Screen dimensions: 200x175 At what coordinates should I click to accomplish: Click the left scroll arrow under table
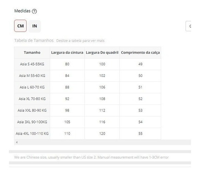(x=17, y=142)
